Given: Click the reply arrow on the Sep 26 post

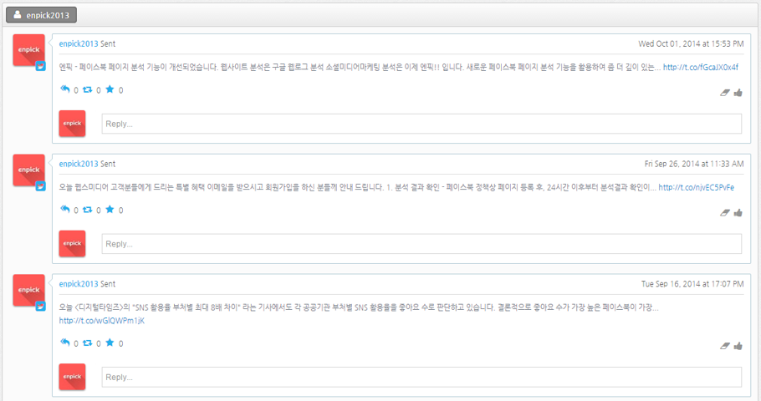Looking at the screenshot, I should pyautogui.click(x=64, y=210).
